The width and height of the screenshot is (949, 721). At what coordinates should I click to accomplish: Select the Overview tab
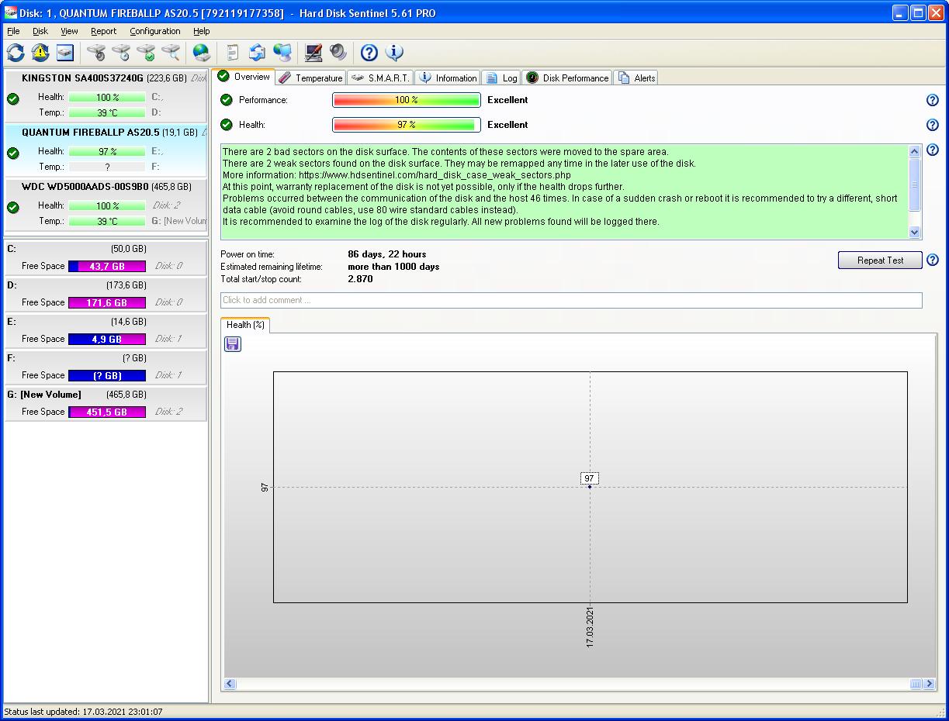click(x=244, y=77)
